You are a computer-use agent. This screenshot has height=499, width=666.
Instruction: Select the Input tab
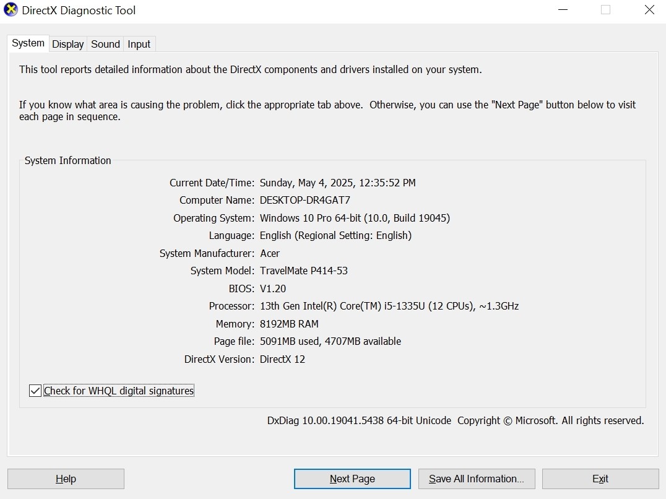click(139, 44)
